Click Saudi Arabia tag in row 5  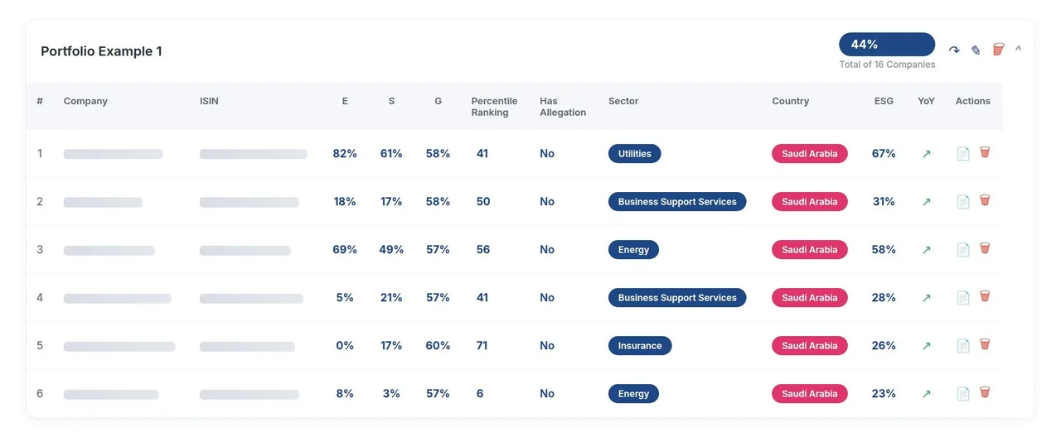click(x=810, y=345)
